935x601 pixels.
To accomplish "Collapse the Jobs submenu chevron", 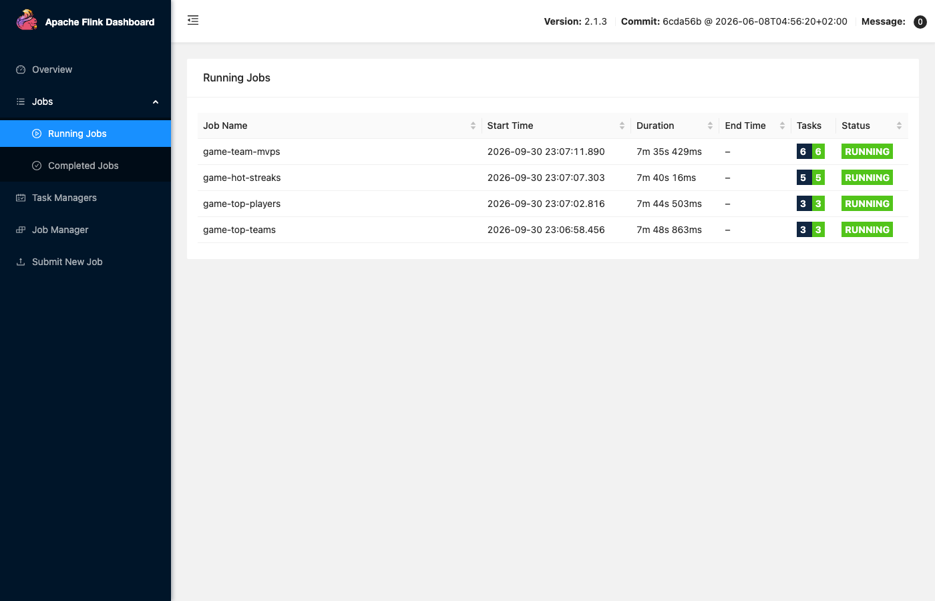I will (156, 102).
